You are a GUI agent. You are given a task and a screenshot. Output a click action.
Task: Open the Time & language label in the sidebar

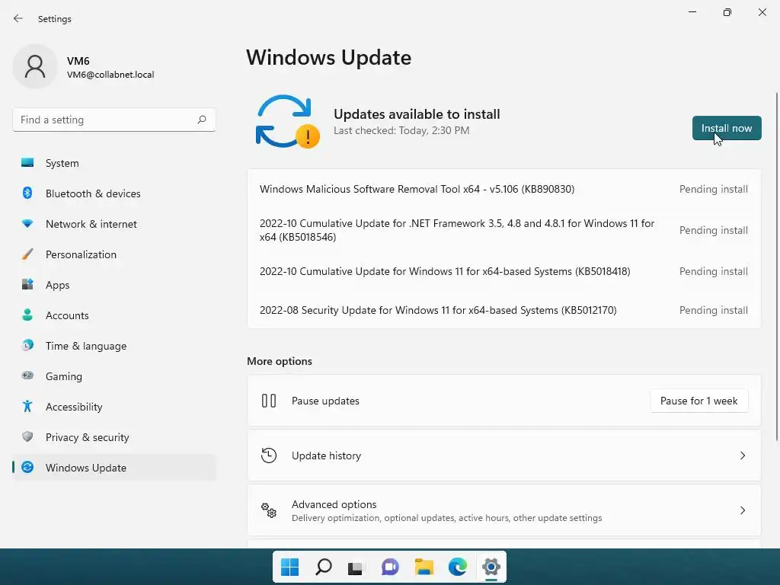tap(86, 346)
